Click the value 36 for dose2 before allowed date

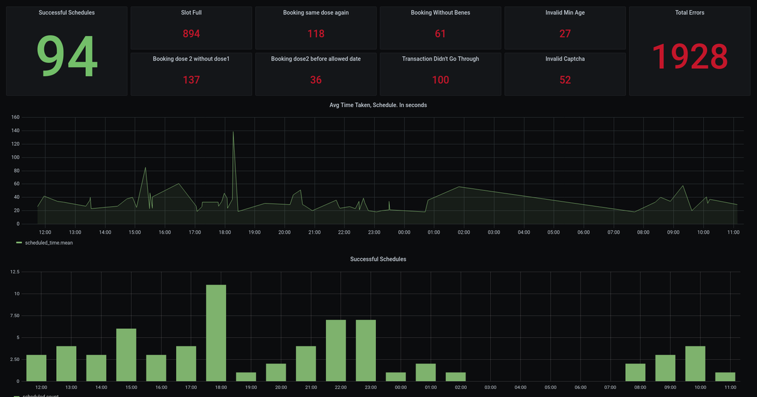pos(316,80)
